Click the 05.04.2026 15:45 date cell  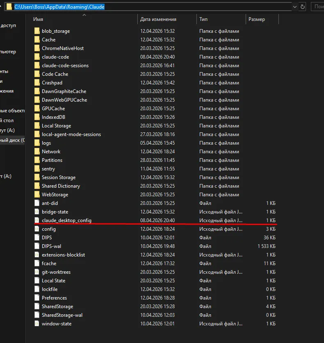click(157, 143)
